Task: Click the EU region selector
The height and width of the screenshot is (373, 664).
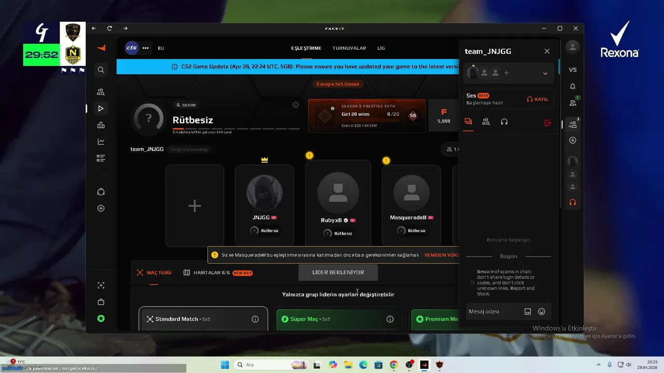Action: [x=161, y=48]
